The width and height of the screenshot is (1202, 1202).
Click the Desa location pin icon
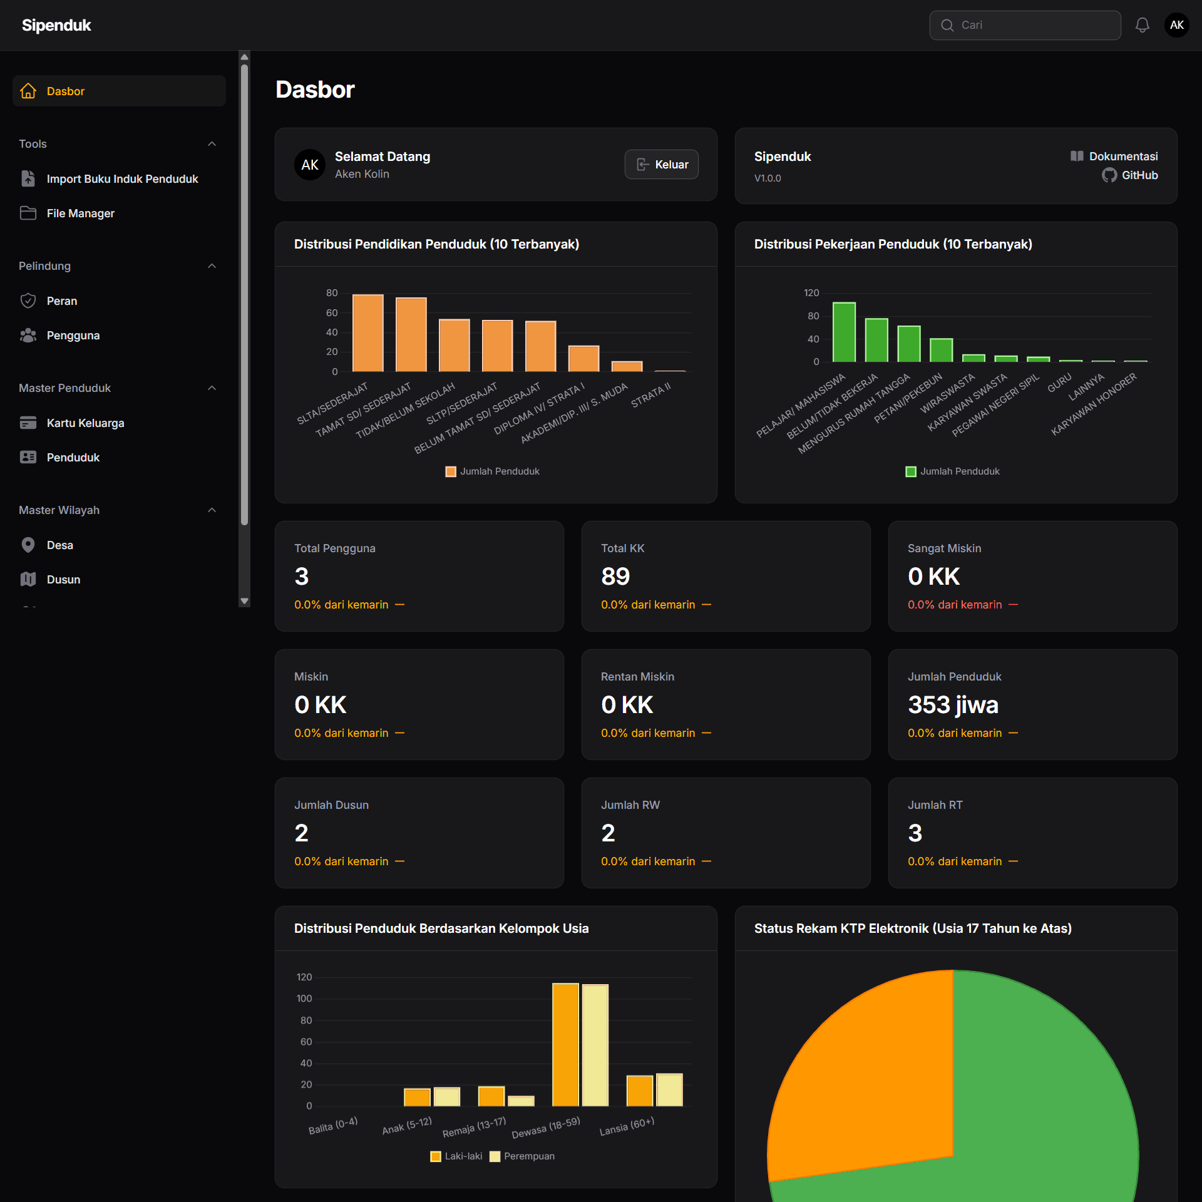click(28, 545)
